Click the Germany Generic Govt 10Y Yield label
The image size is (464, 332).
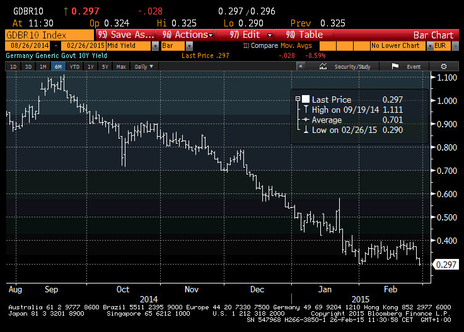coord(56,55)
